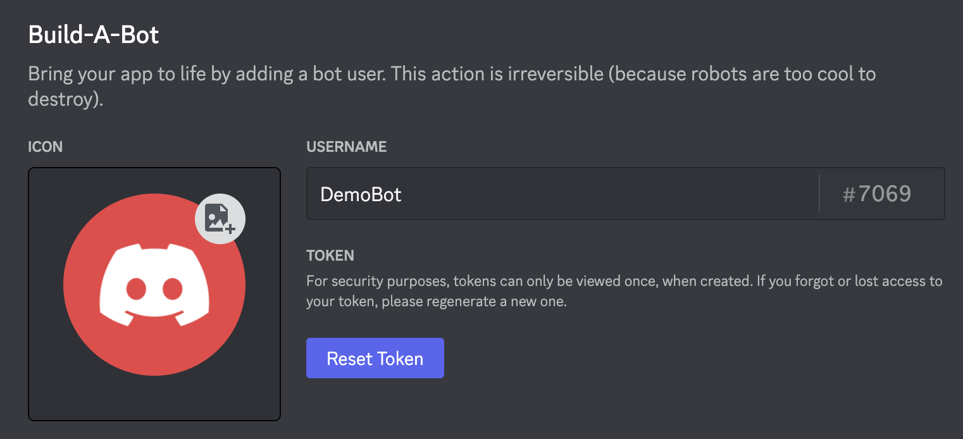Click the end of the username text box
This screenshot has height=439, width=963.
pos(791,194)
